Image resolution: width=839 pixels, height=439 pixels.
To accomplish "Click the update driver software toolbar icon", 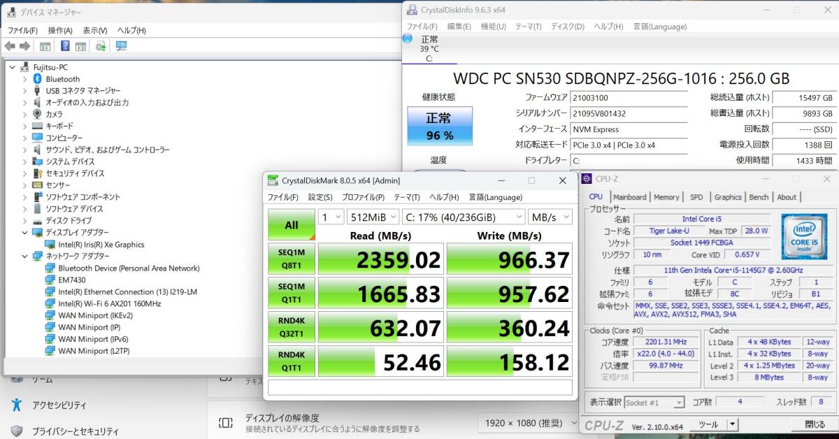I will [101, 46].
